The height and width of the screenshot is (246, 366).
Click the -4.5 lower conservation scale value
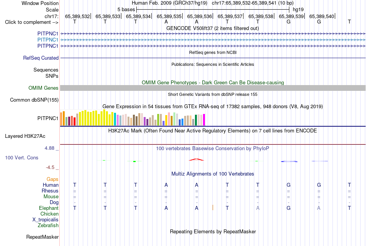[50, 167]
